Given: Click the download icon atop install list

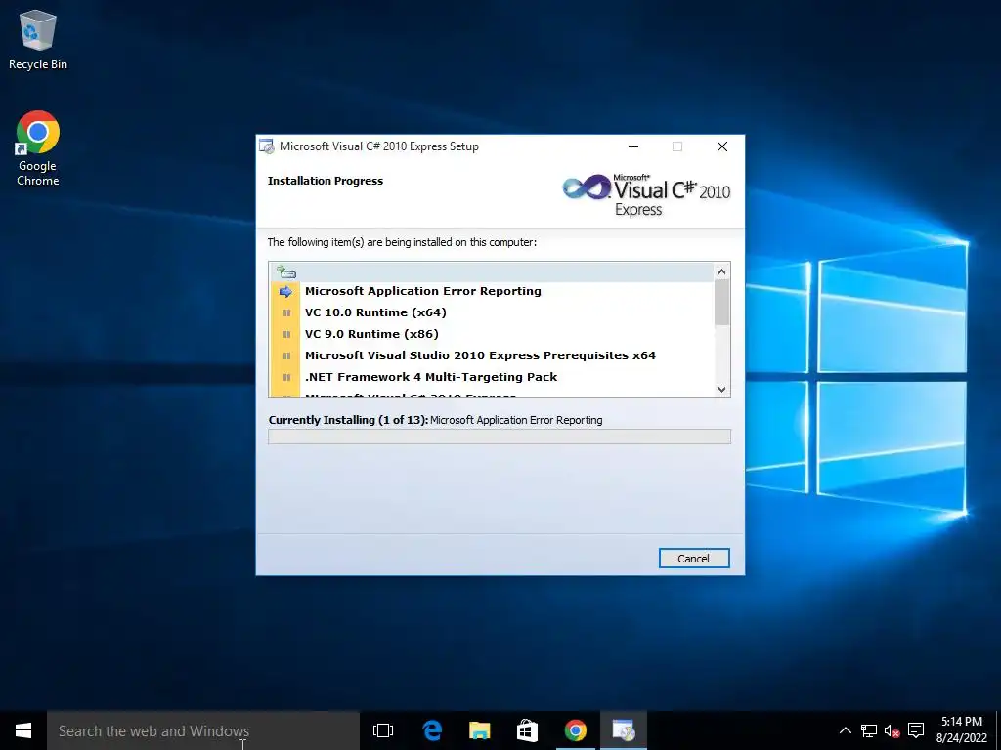Looking at the screenshot, I should click(x=286, y=272).
